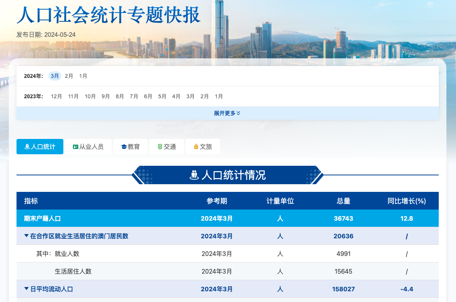Pick 10月 in the 2023年 row
Image resolution: width=456 pixels, height=302 pixels.
90,96
